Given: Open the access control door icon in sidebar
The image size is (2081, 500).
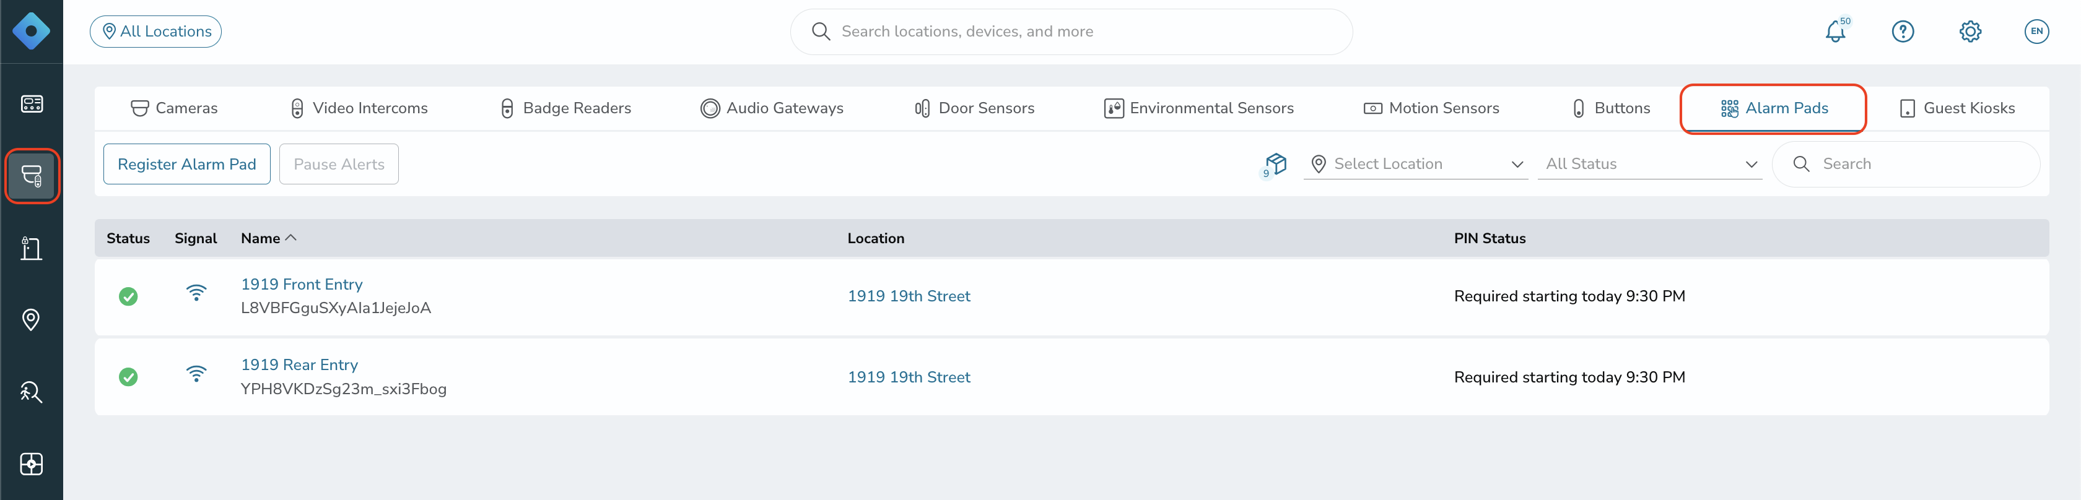Looking at the screenshot, I should click(x=32, y=248).
